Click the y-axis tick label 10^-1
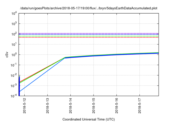The height and width of the screenshot is (122, 175). 14,65
